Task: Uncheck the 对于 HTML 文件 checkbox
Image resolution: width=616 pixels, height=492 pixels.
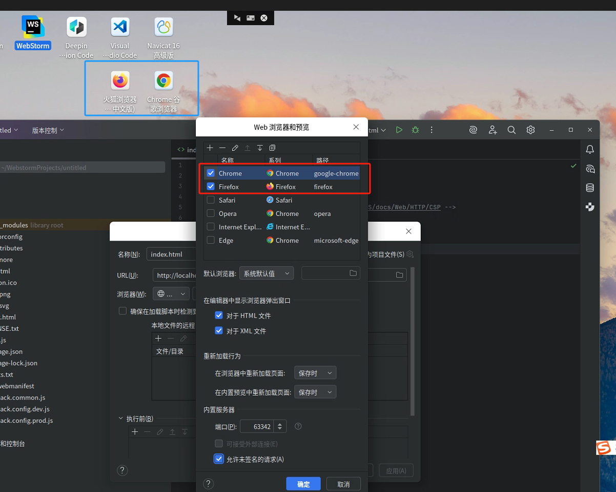Action: tap(219, 316)
